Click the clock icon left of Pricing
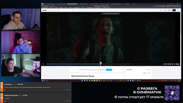Image resolution: width=183 pixels, height=103 pixels. [x=161, y=10]
